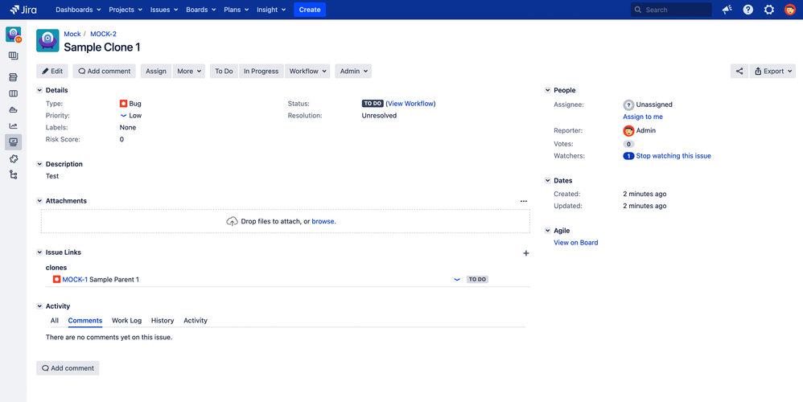Open the Attachments three-dot options
803x402 pixels.
point(523,201)
